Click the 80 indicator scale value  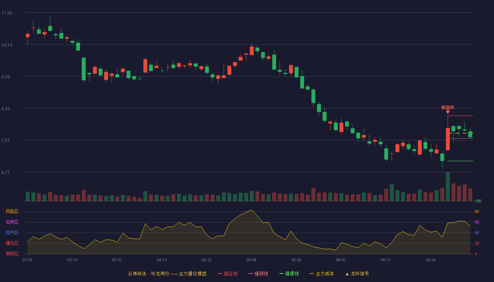[477, 212]
